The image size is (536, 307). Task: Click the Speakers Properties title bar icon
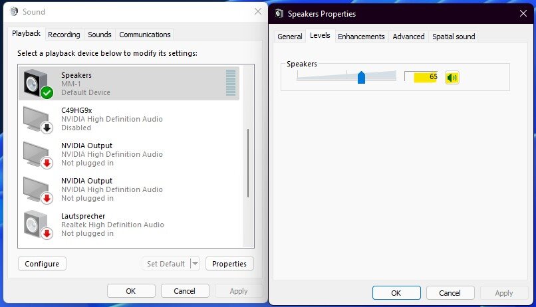[x=279, y=13]
